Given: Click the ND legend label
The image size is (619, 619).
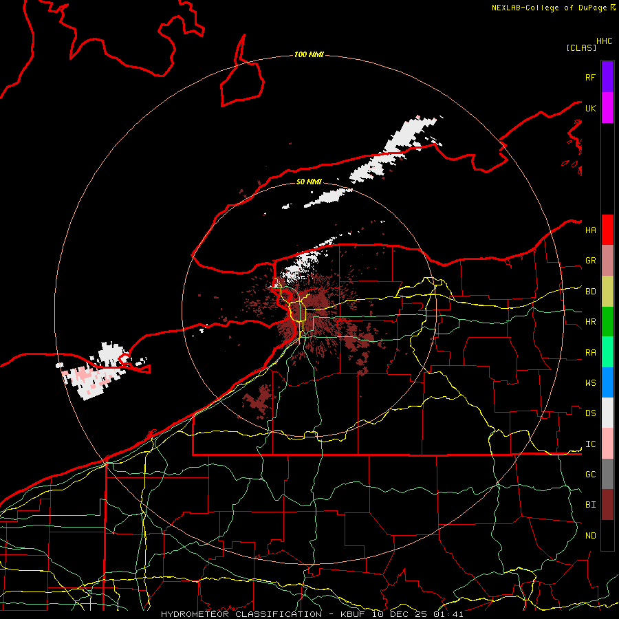Looking at the screenshot, I should tap(590, 536).
